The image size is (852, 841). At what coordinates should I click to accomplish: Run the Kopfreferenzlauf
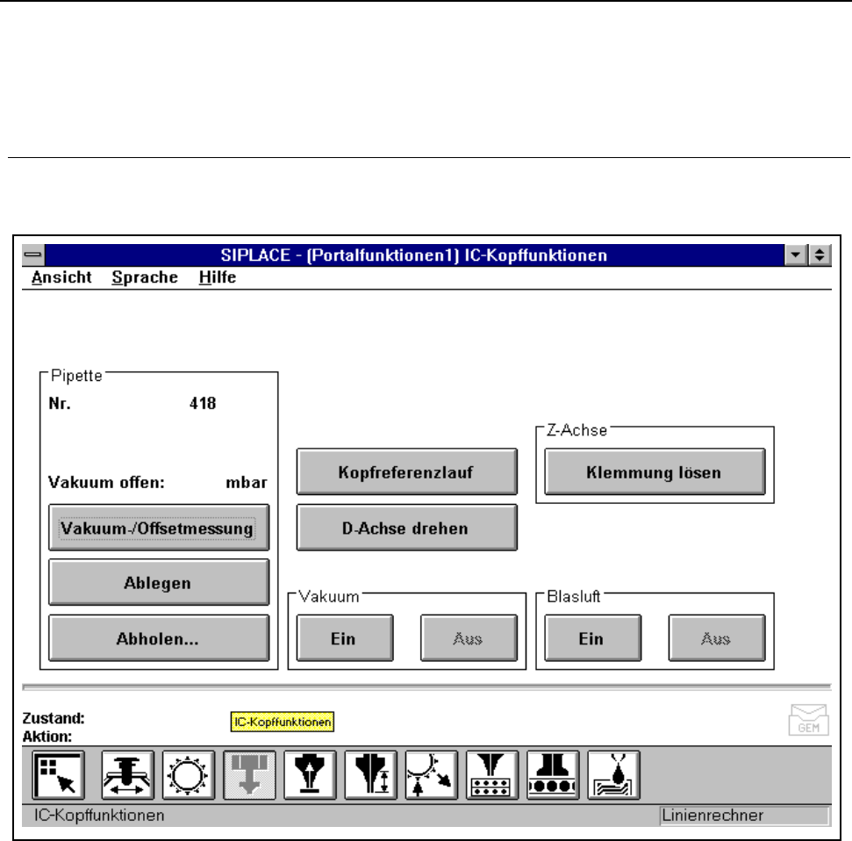point(407,472)
